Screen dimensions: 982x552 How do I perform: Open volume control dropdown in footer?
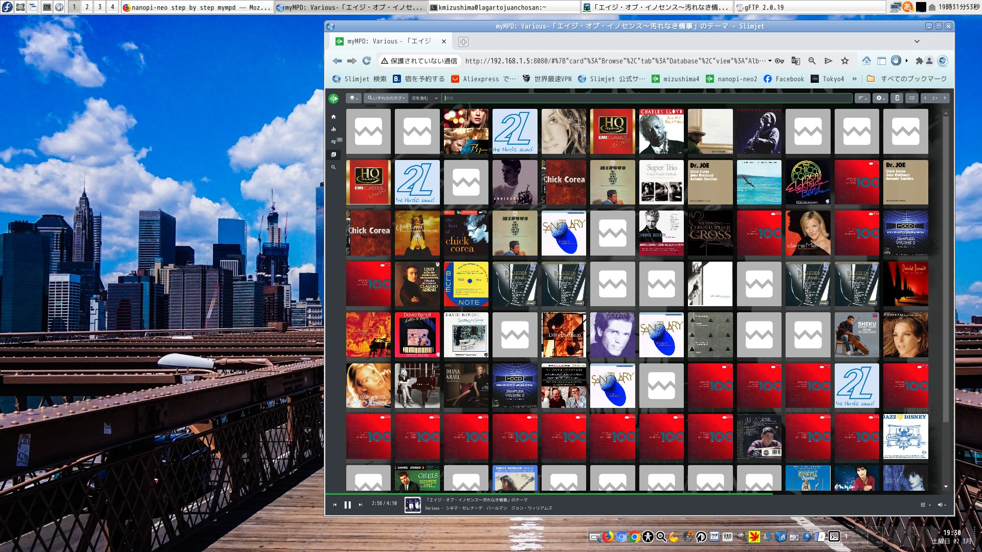click(x=941, y=504)
